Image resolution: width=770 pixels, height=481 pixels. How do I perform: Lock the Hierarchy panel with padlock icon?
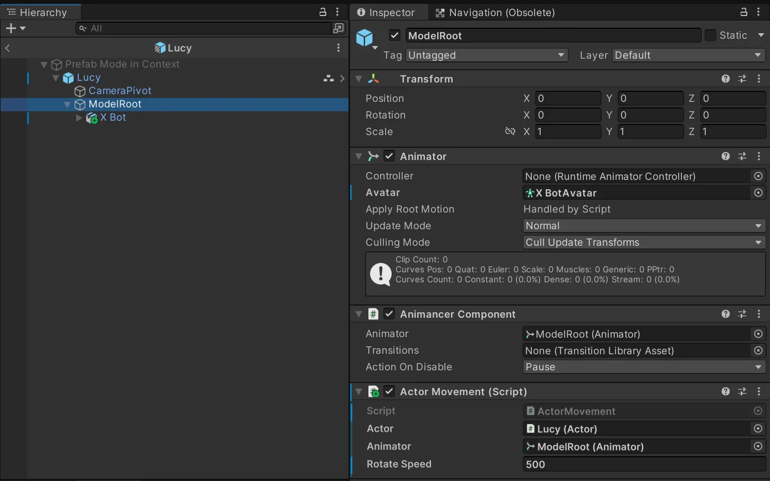(323, 12)
